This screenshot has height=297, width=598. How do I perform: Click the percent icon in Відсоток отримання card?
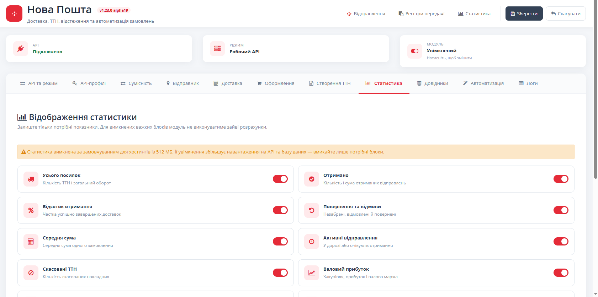[31, 210]
